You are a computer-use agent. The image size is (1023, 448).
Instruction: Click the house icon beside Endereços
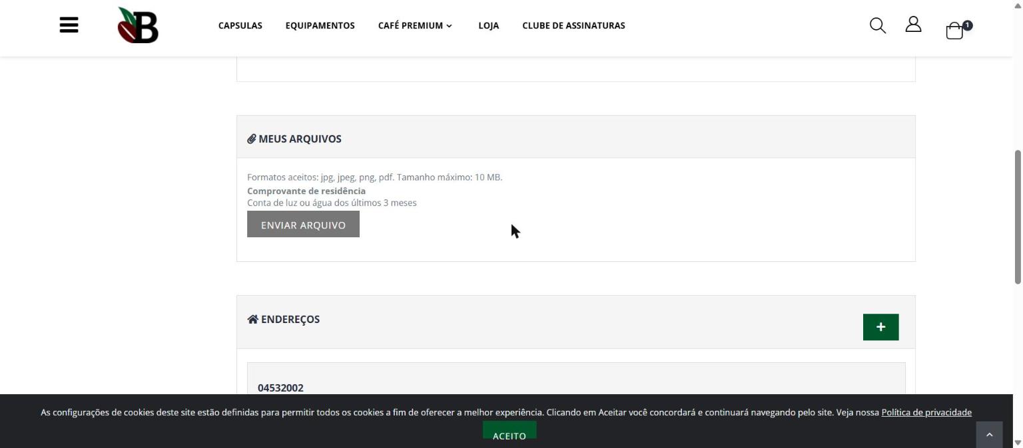click(252, 319)
